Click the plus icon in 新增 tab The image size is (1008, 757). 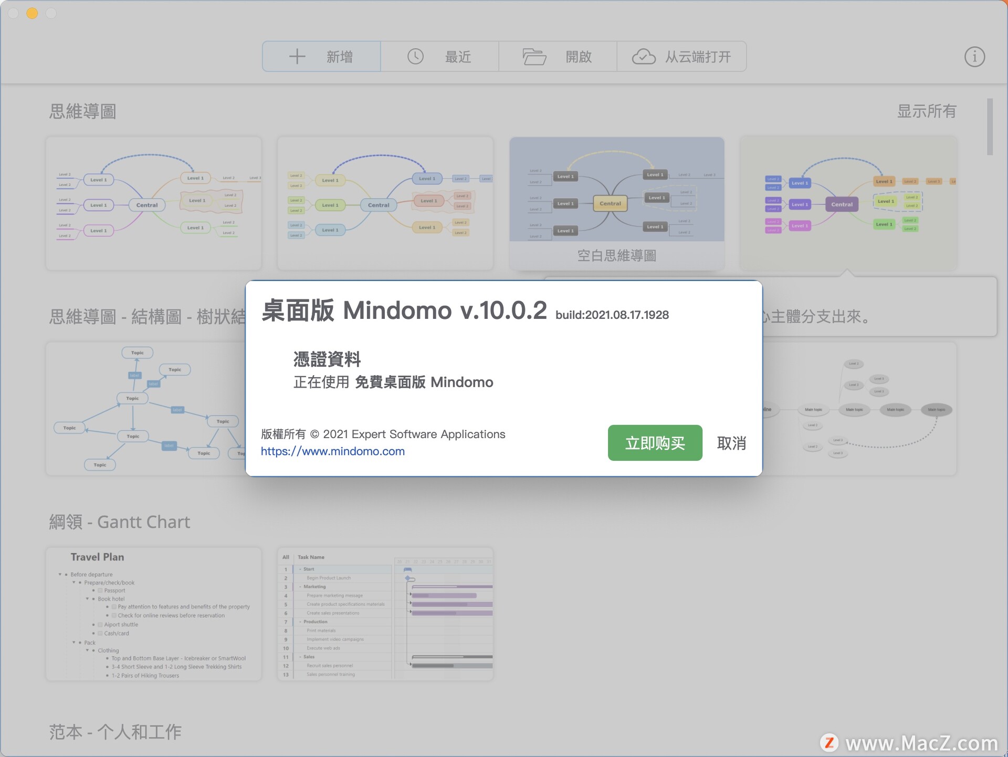[297, 56]
